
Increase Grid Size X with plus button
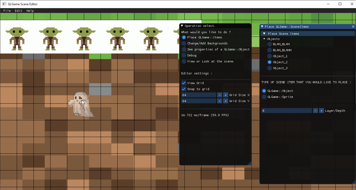pyautogui.click(x=226, y=95)
